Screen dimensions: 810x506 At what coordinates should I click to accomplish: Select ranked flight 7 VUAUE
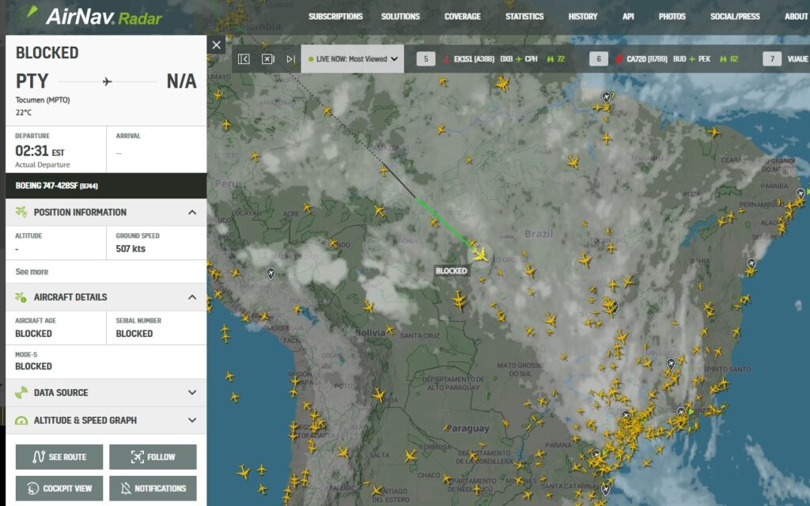tap(786, 59)
